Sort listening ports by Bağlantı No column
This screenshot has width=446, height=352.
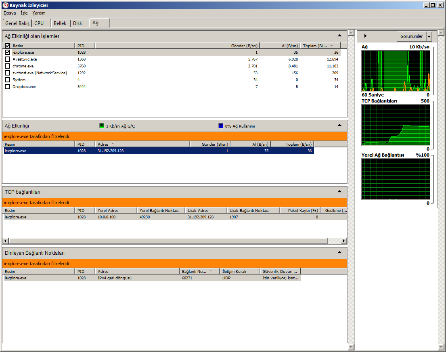point(200,272)
